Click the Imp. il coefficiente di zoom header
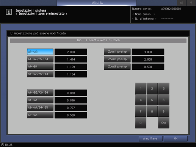 (x=98, y=41)
